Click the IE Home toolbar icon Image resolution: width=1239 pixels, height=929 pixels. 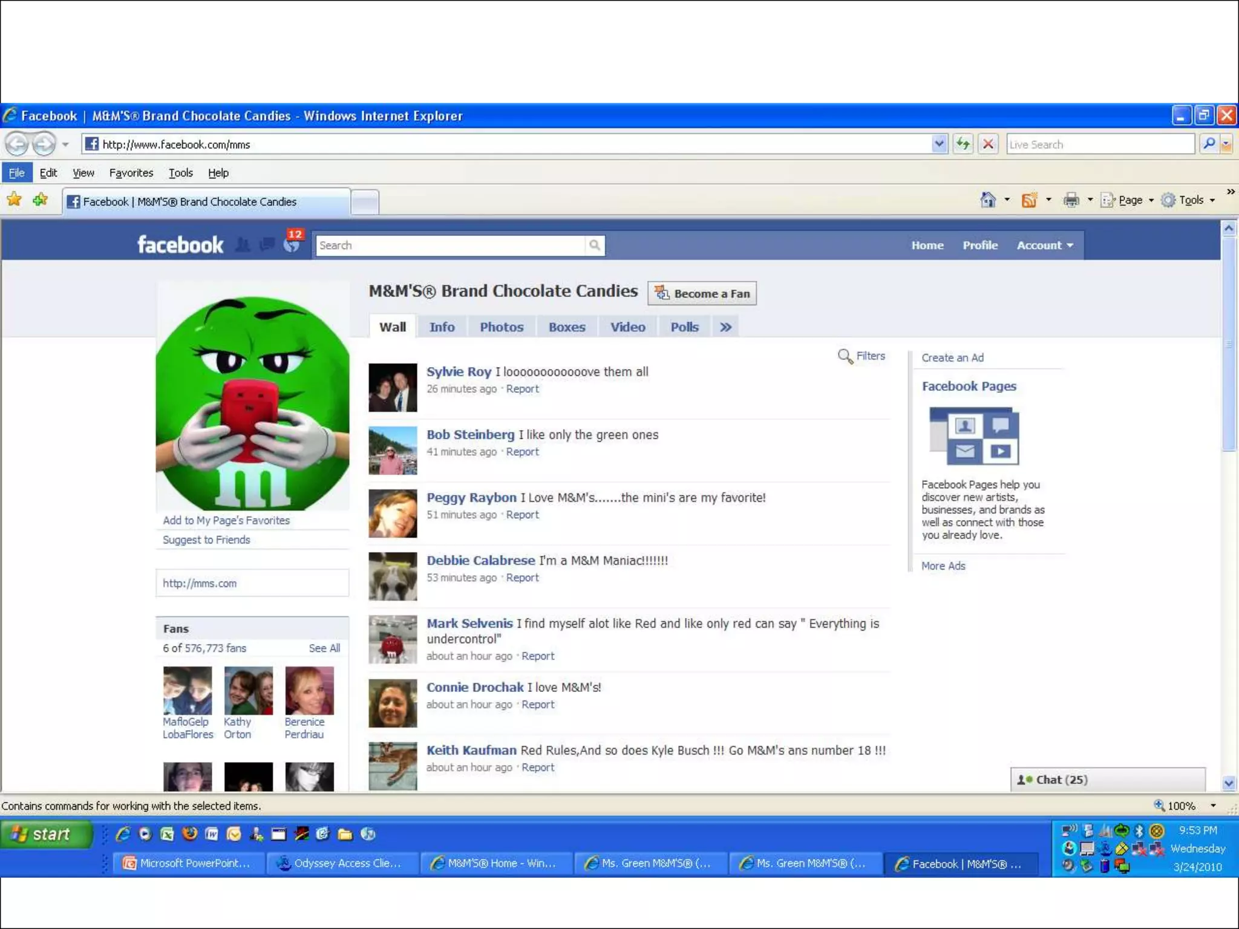pos(988,200)
